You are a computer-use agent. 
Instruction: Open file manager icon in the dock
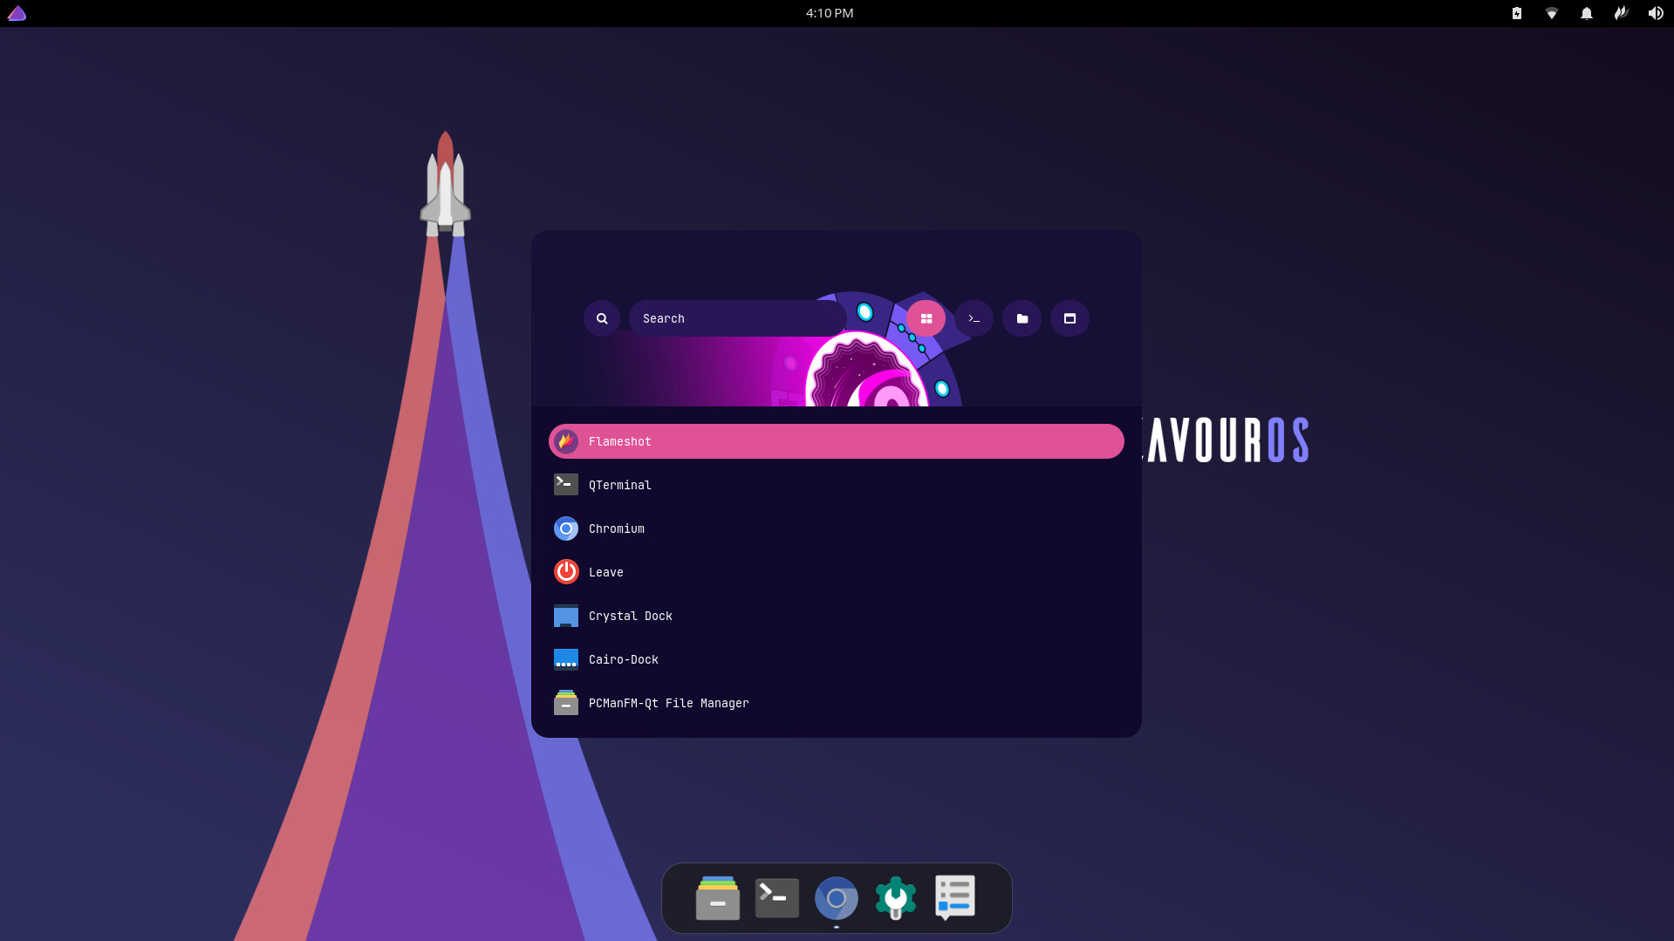717,897
